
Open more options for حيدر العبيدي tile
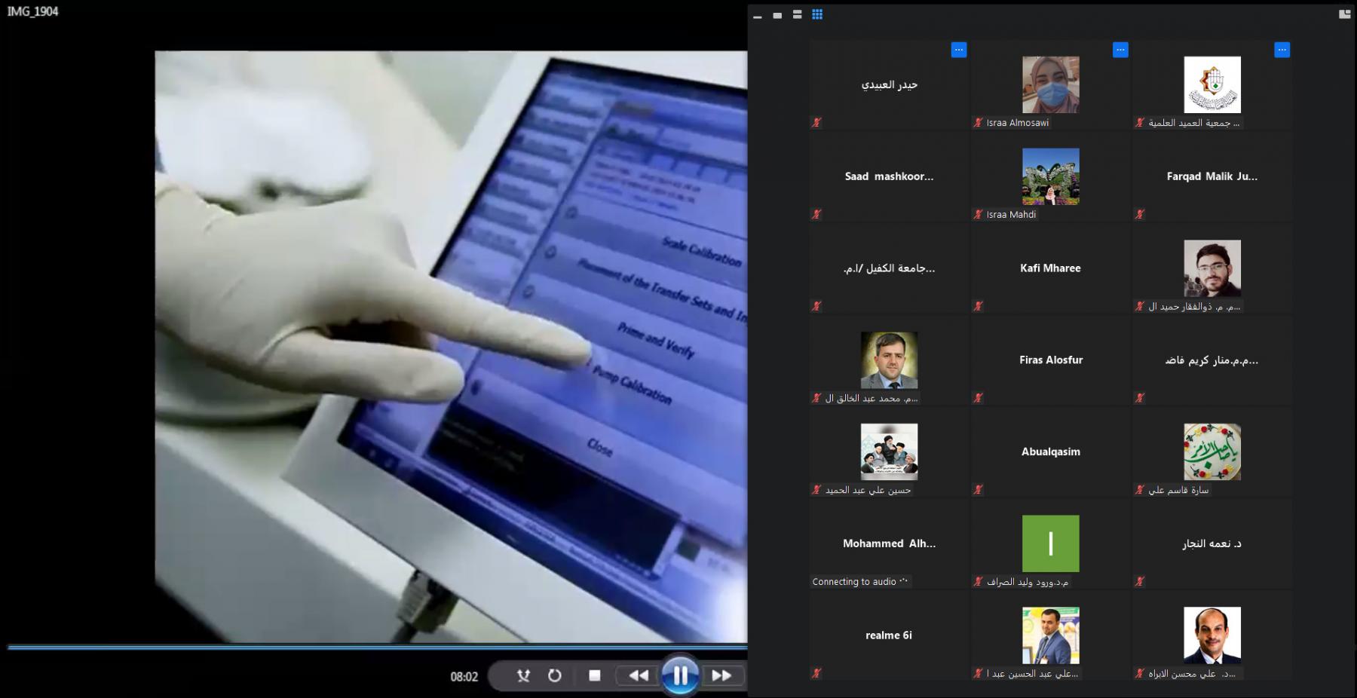(958, 50)
